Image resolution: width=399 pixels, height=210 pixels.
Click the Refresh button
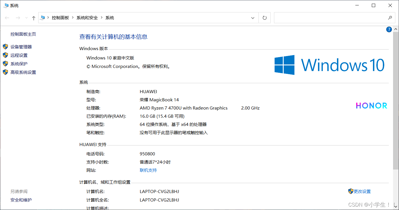point(265,18)
